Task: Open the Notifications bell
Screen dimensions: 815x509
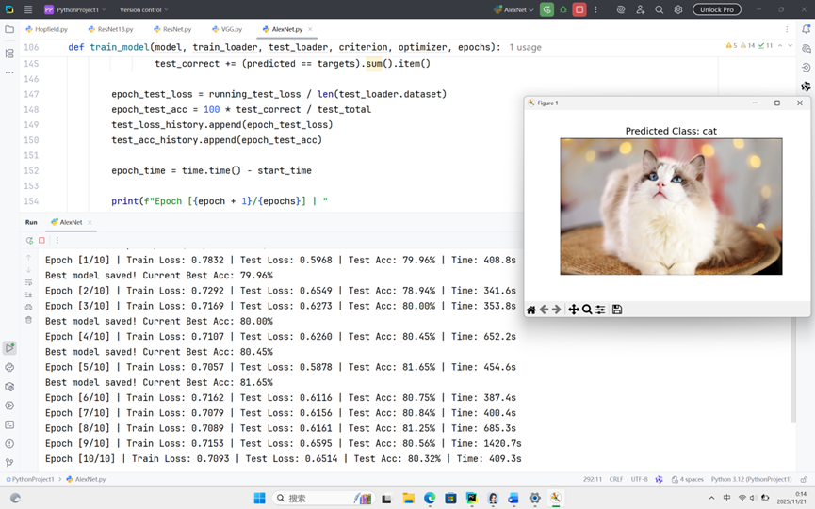Action: click(x=806, y=29)
